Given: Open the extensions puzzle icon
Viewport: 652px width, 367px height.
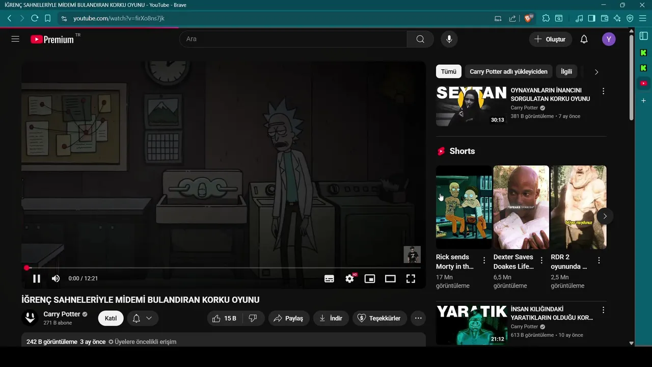Looking at the screenshot, I should [546, 18].
